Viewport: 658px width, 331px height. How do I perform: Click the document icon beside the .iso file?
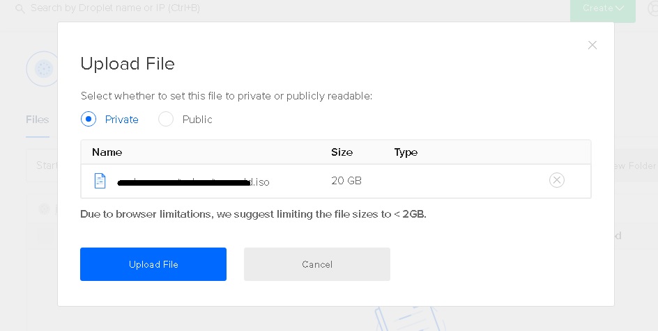click(x=100, y=181)
